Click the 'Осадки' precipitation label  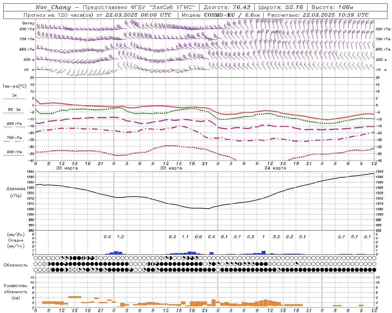(16, 240)
